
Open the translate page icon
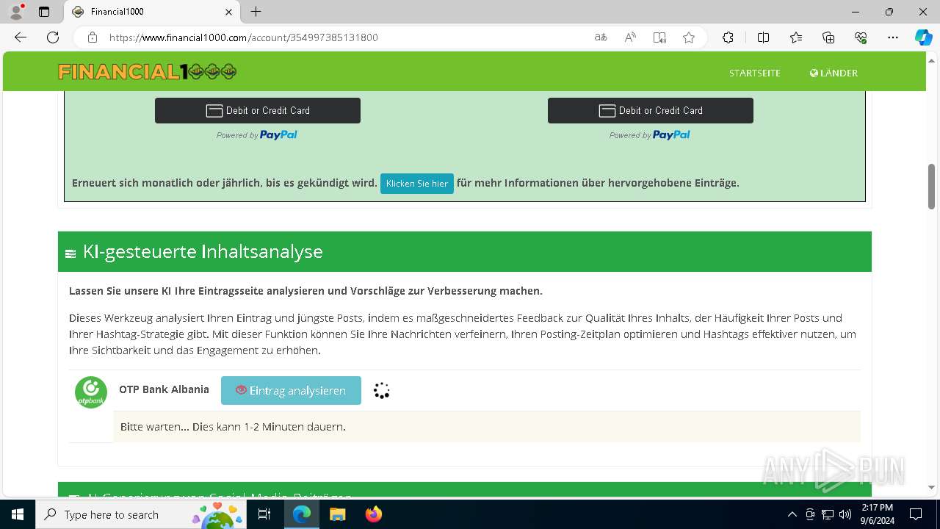[x=601, y=37]
